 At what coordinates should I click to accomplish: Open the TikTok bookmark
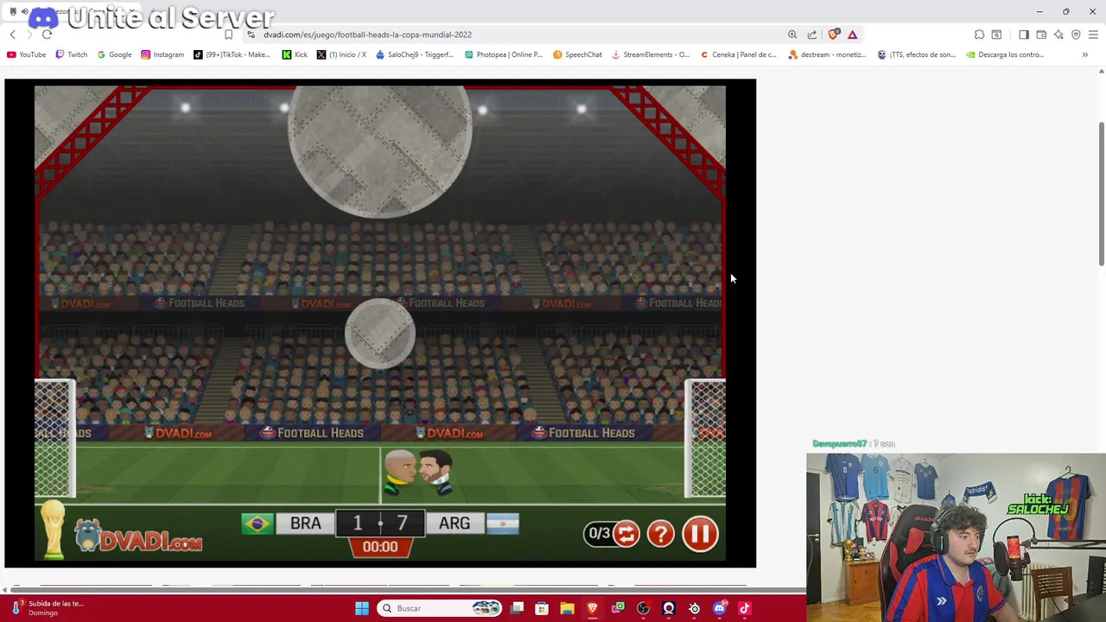(x=232, y=54)
